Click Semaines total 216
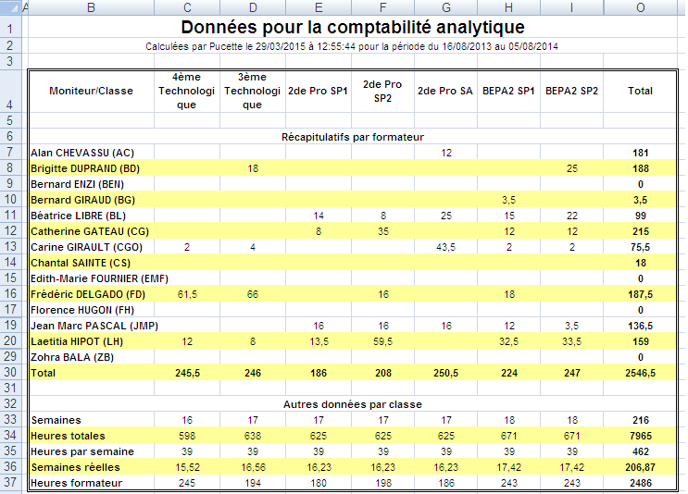The image size is (688, 494). [640, 420]
